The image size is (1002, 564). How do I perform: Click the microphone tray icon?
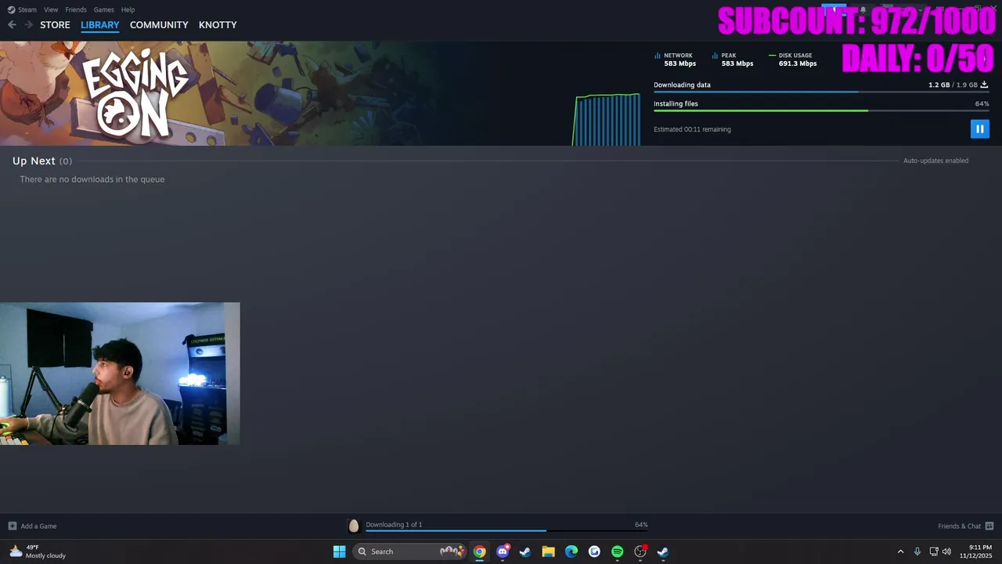pyautogui.click(x=917, y=551)
